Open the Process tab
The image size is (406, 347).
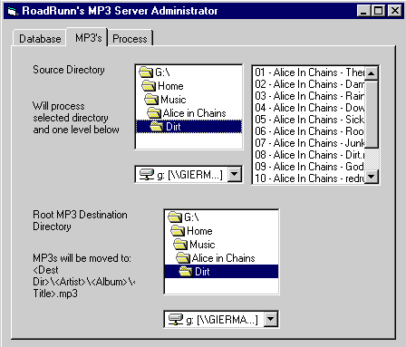click(x=130, y=38)
